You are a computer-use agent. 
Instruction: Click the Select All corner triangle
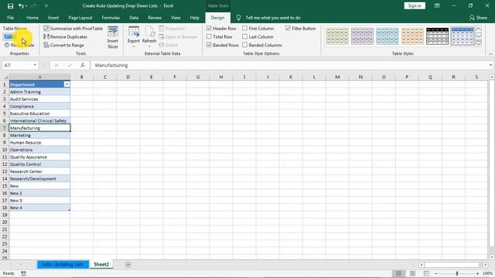[x=5, y=77]
